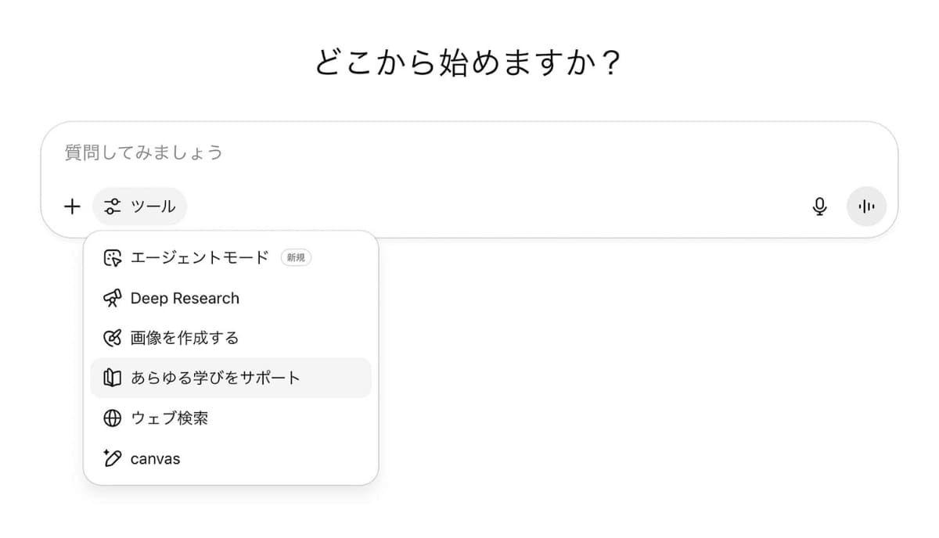Click the microphone icon for dictation
This screenshot has width=939, height=538.
(819, 206)
